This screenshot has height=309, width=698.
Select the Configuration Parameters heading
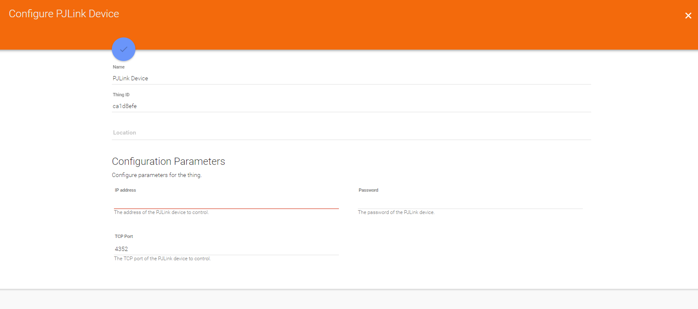pos(169,161)
